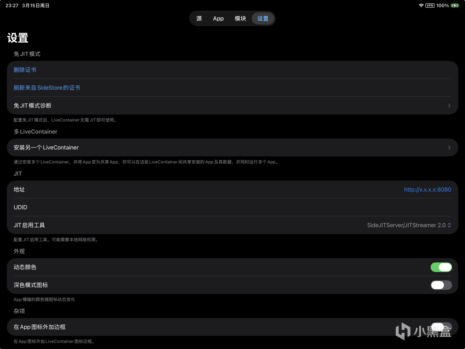Go to the 模块 tab
The image size is (465, 349).
click(240, 19)
